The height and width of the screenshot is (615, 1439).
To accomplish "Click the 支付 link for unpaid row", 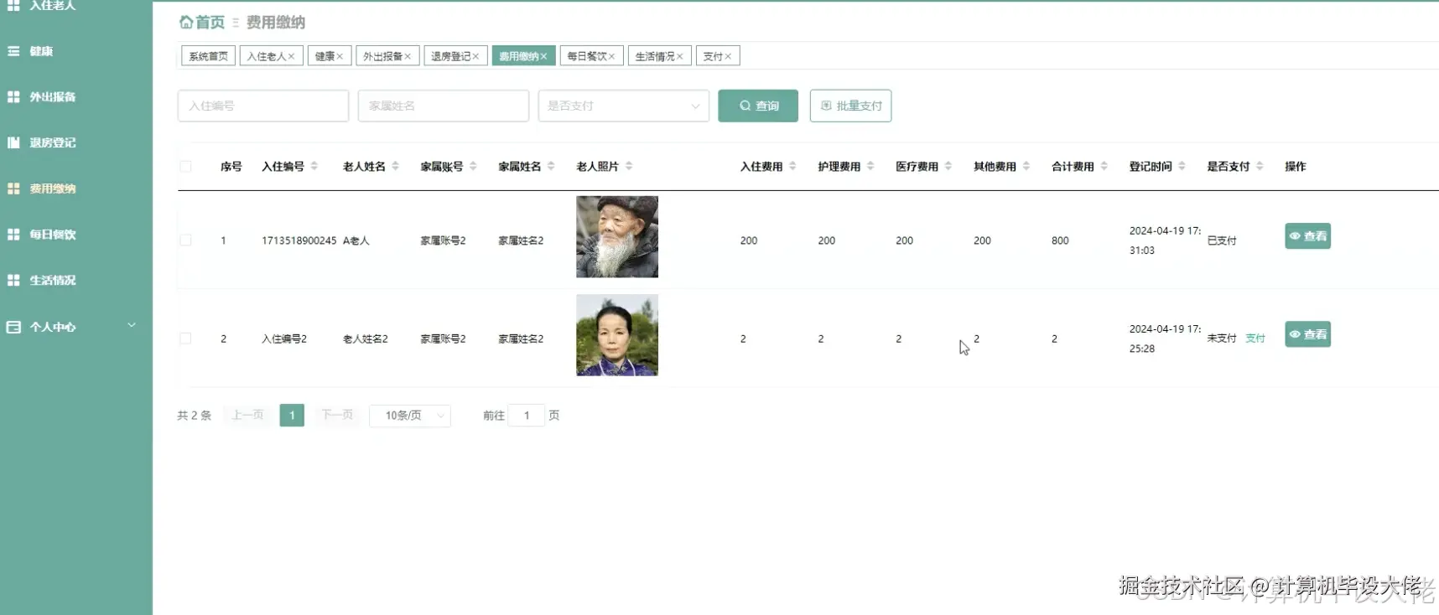I will pos(1255,339).
